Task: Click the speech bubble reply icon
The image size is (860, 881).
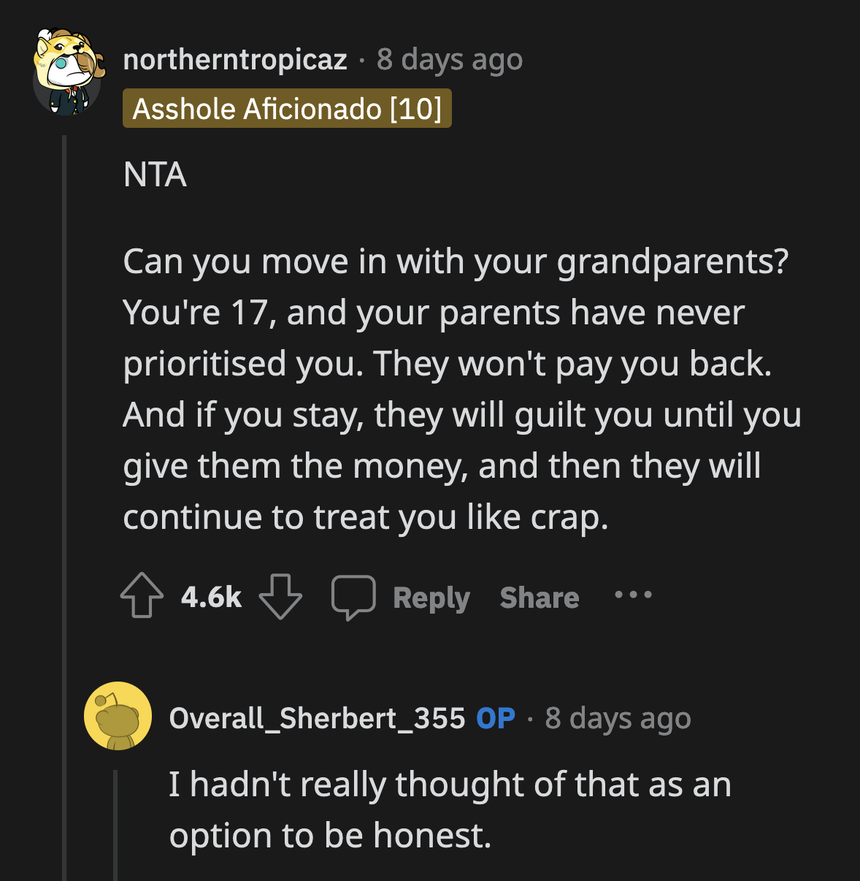Action: (x=353, y=596)
